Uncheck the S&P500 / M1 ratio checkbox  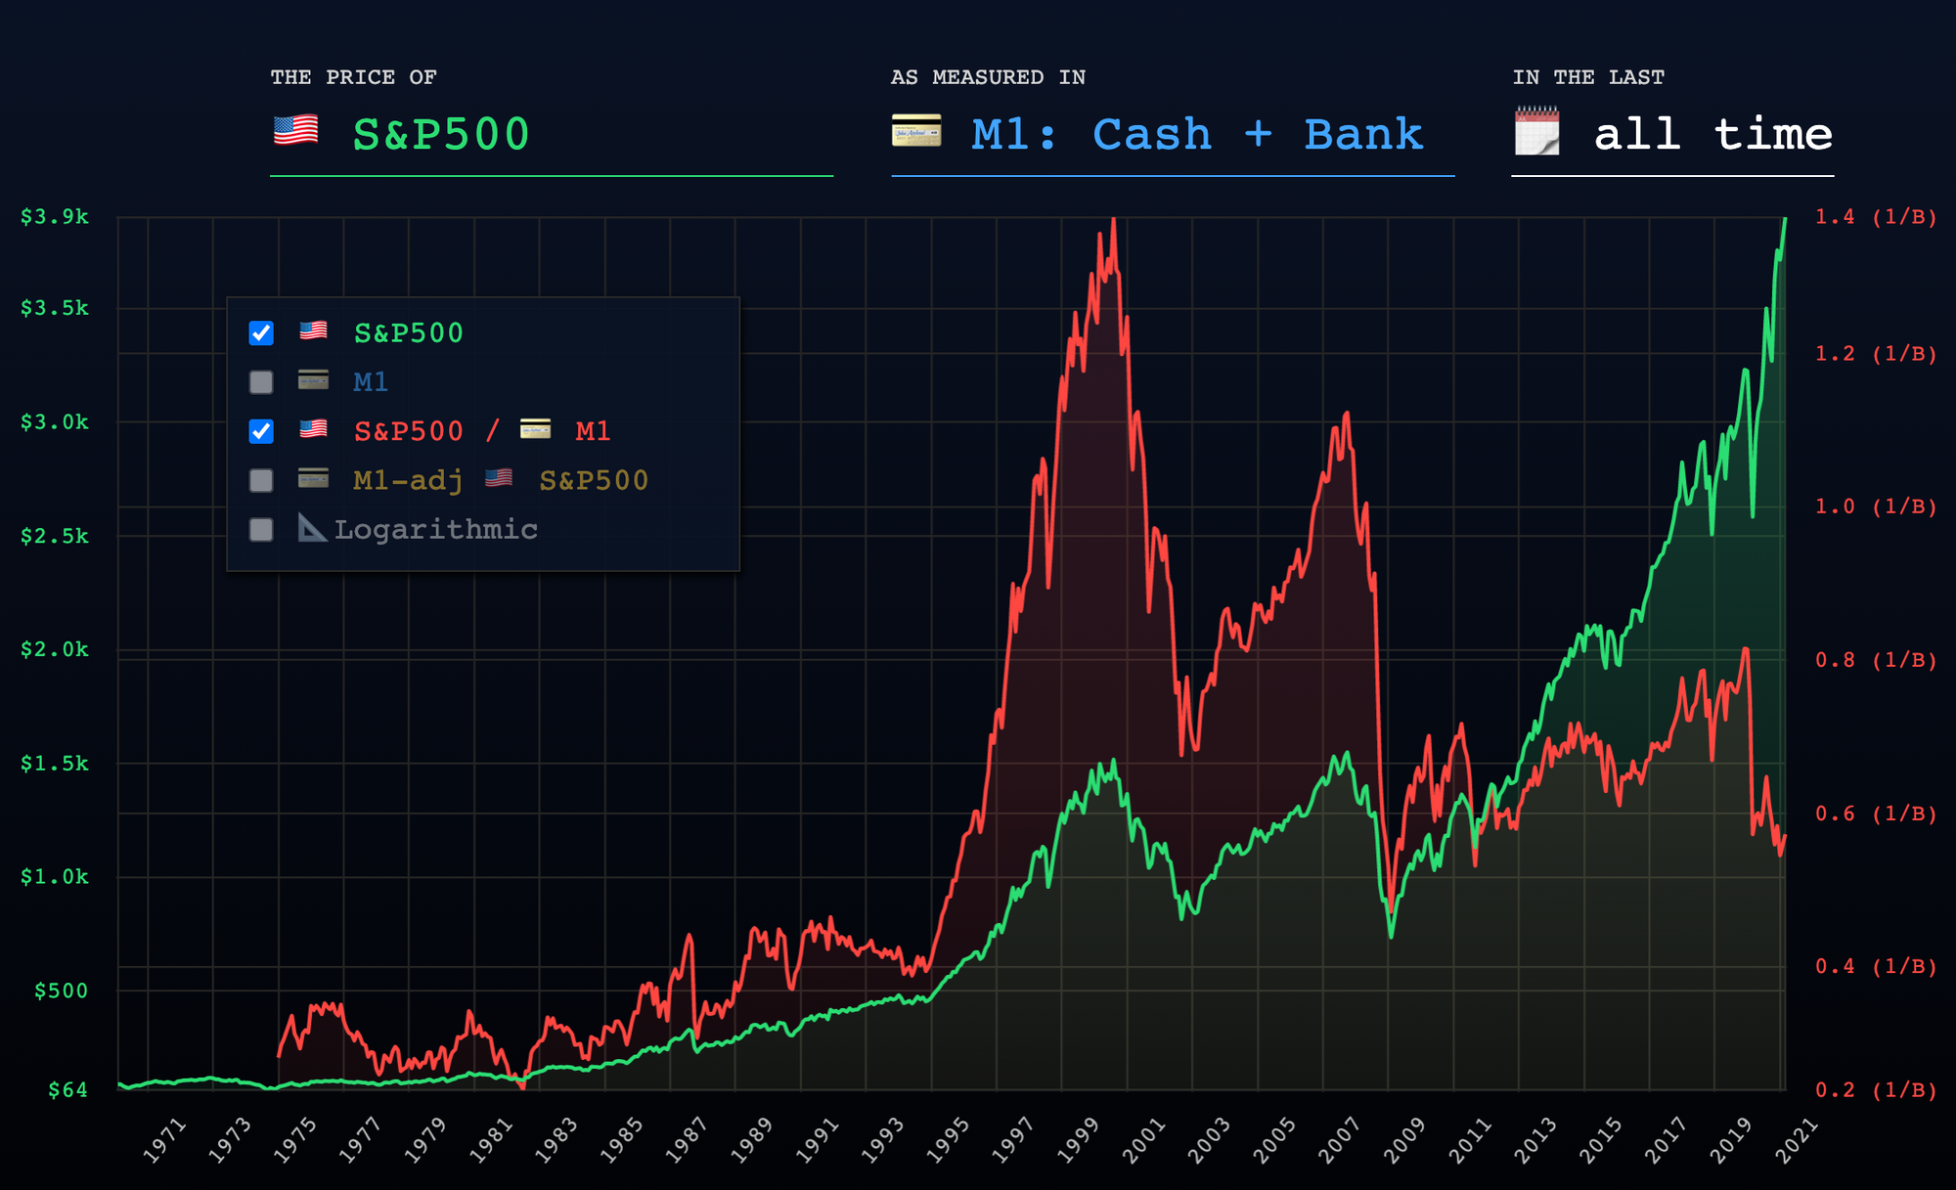[x=261, y=431]
